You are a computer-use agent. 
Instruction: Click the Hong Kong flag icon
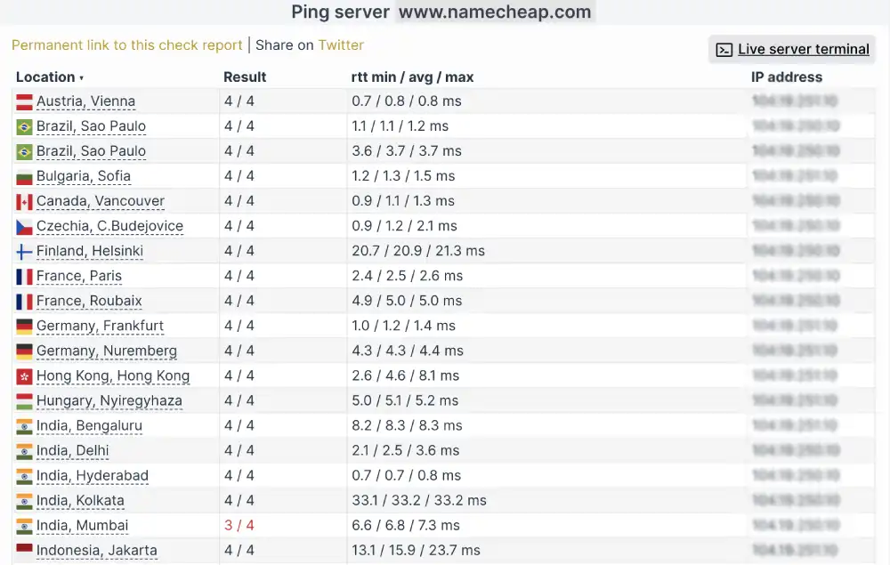click(24, 375)
